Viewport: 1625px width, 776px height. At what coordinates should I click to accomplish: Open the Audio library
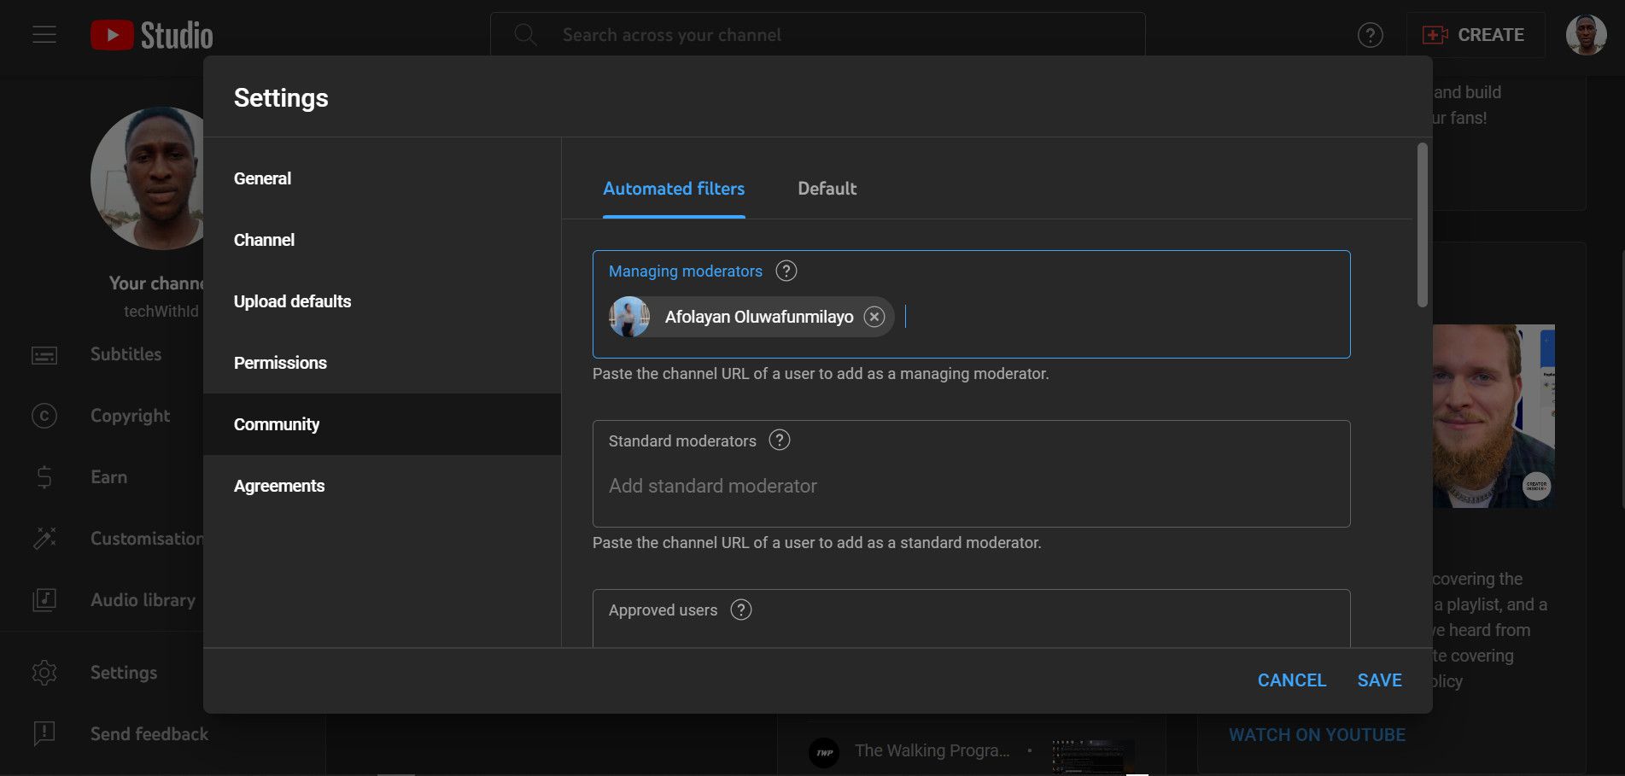point(142,599)
